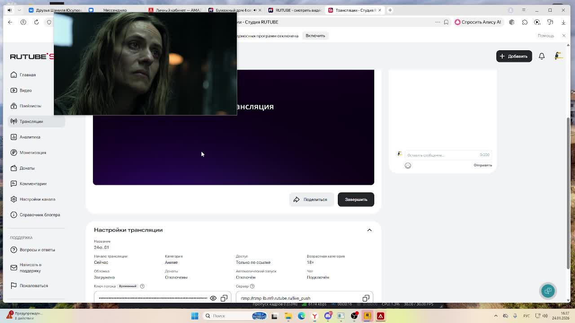This screenshot has height=323, width=575.
Task: Open the browser tab list dropdown arrow
Action: [19, 10]
